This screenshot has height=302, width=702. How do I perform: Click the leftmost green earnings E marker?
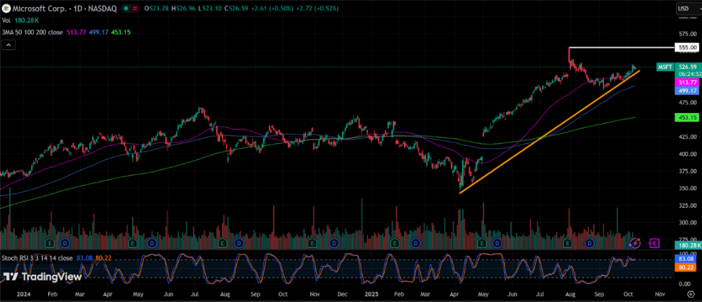point(51,243)
